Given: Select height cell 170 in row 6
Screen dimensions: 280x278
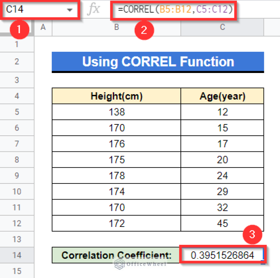Looking at the screenshot, I should [116, 128].
